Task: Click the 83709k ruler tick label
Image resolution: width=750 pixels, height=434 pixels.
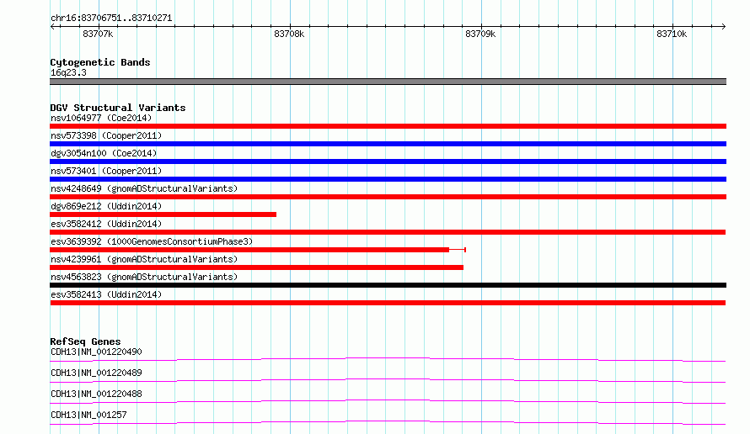Action: pos(480,34)
